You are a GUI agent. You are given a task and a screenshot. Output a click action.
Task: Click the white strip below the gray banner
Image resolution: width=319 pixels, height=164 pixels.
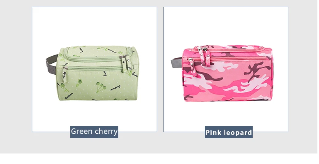click(159, 159)
